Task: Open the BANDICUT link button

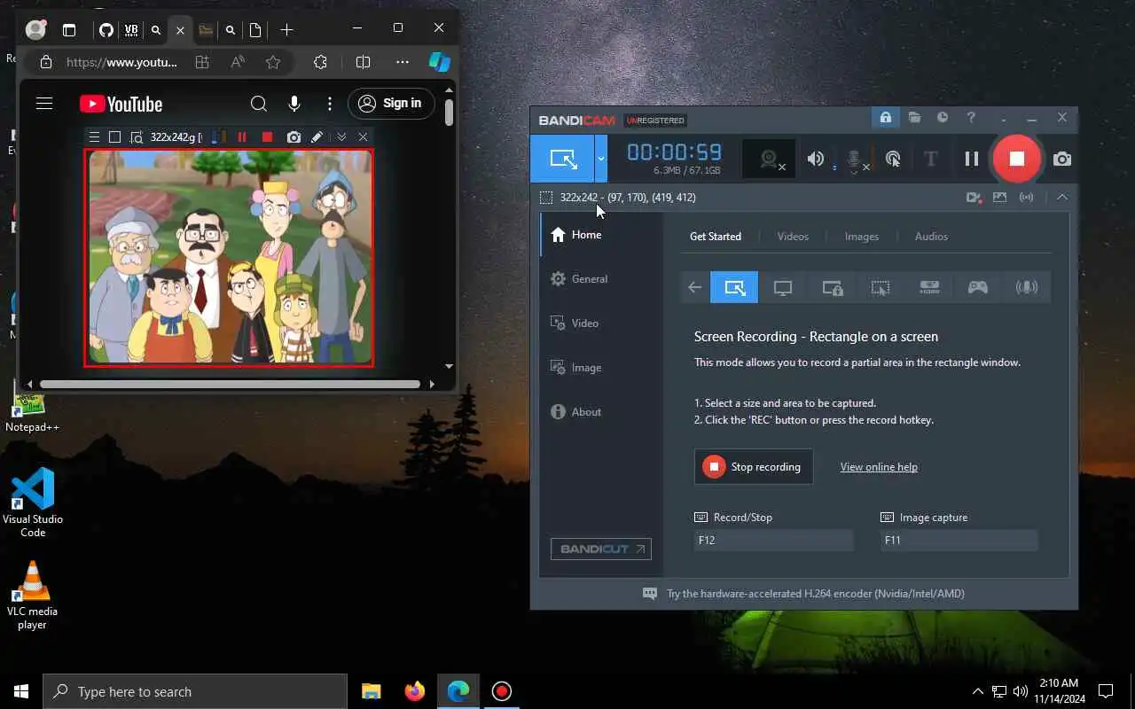Action: click(601, 549)
